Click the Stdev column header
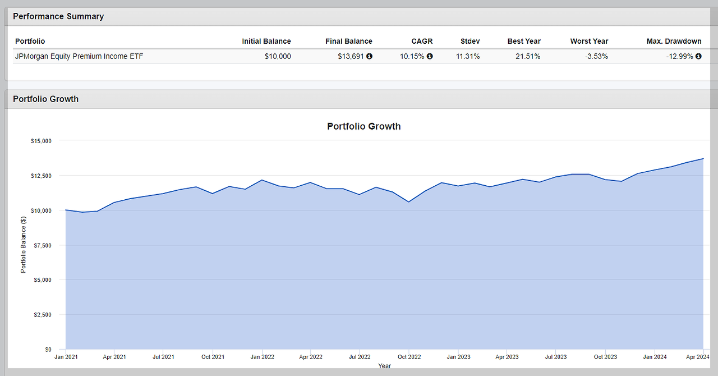 coord(470,41)
